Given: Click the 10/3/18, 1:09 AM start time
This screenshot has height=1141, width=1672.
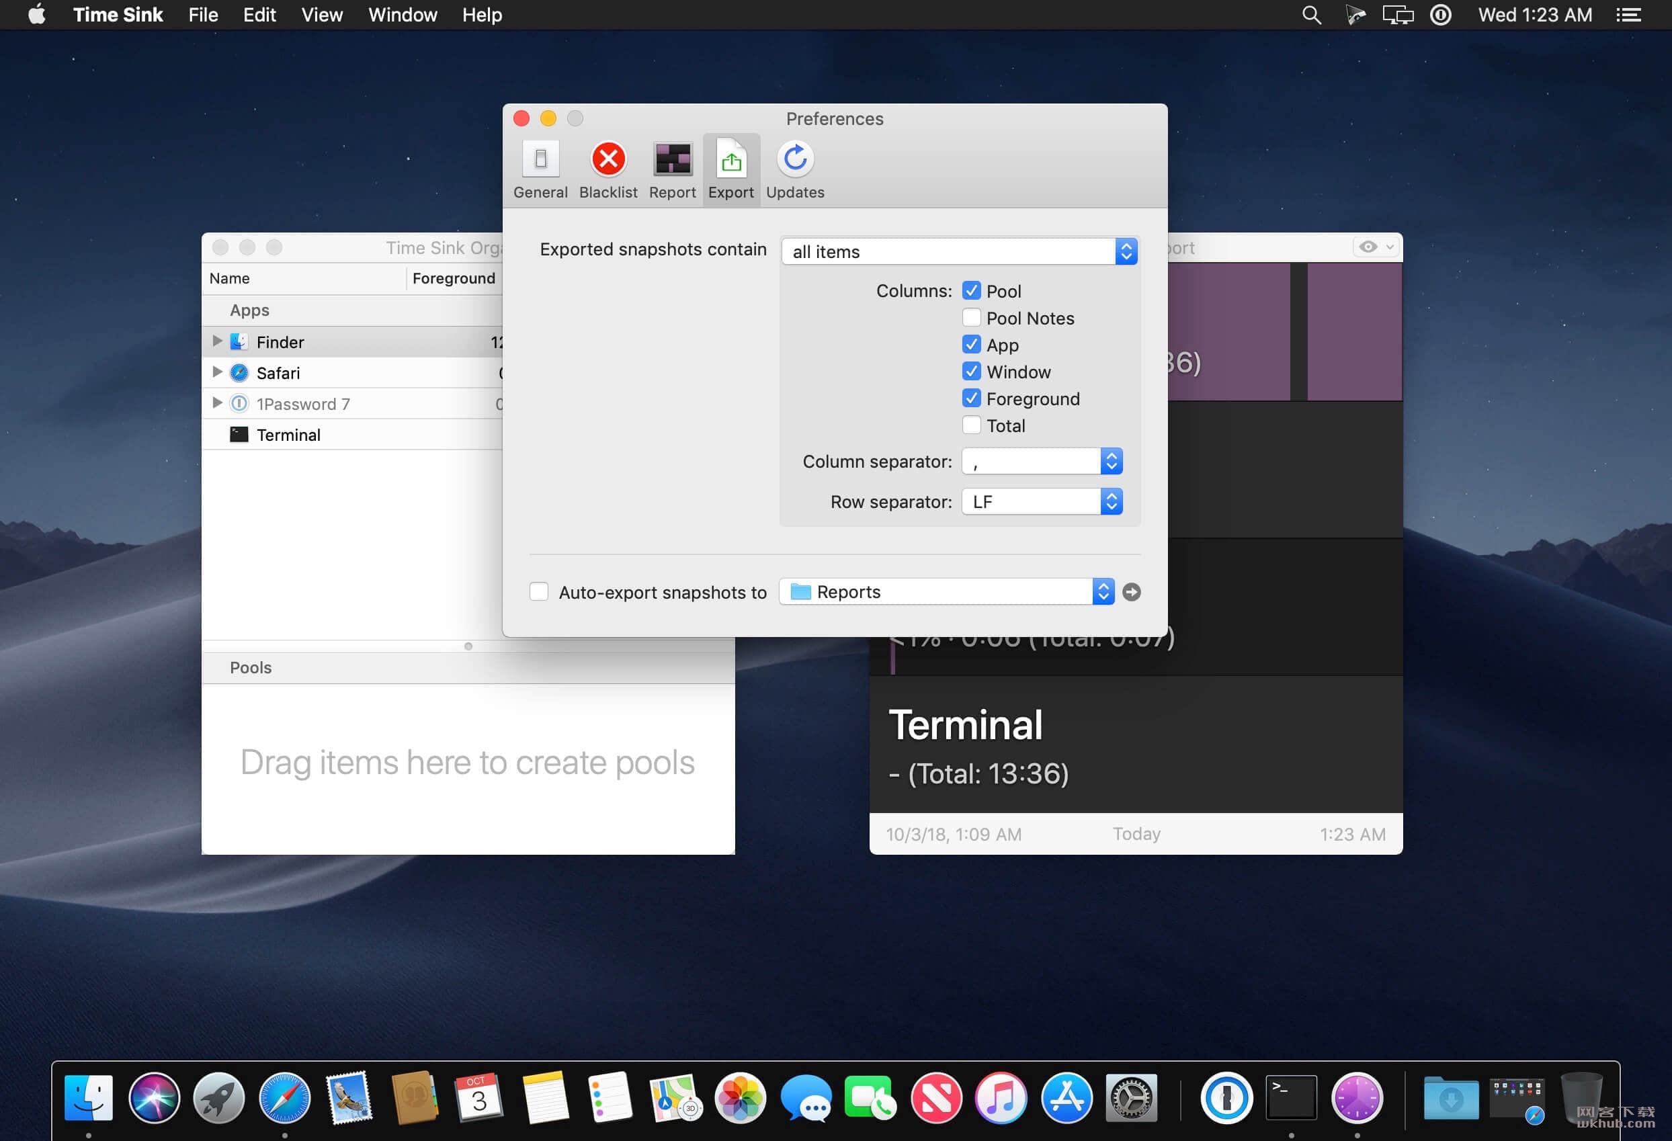Looking at the screenshot, I should click(x=954, y=834).
